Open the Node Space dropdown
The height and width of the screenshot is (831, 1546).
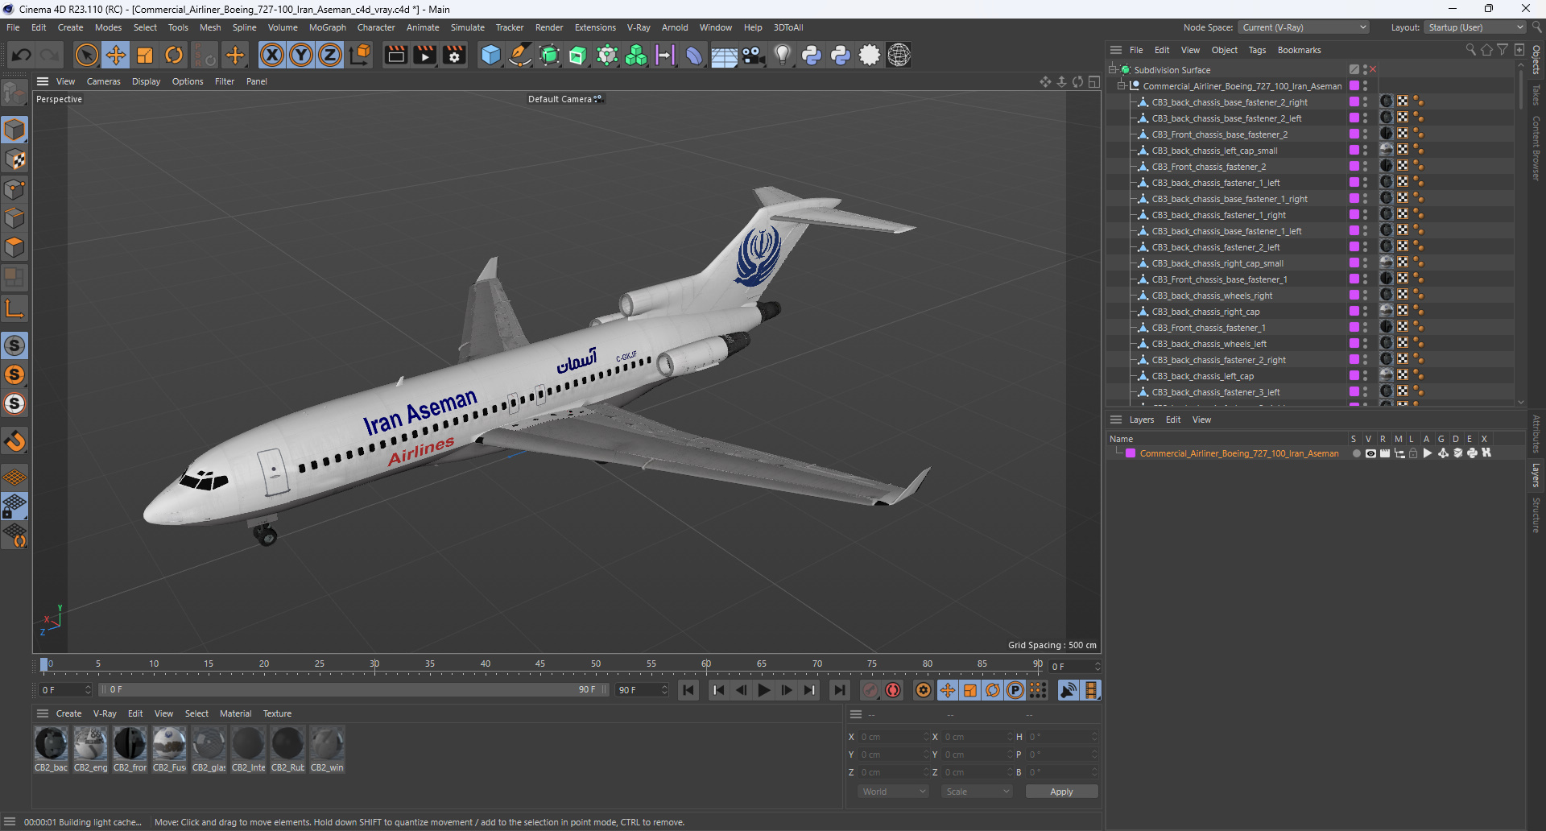click(x=1303, y=27)
